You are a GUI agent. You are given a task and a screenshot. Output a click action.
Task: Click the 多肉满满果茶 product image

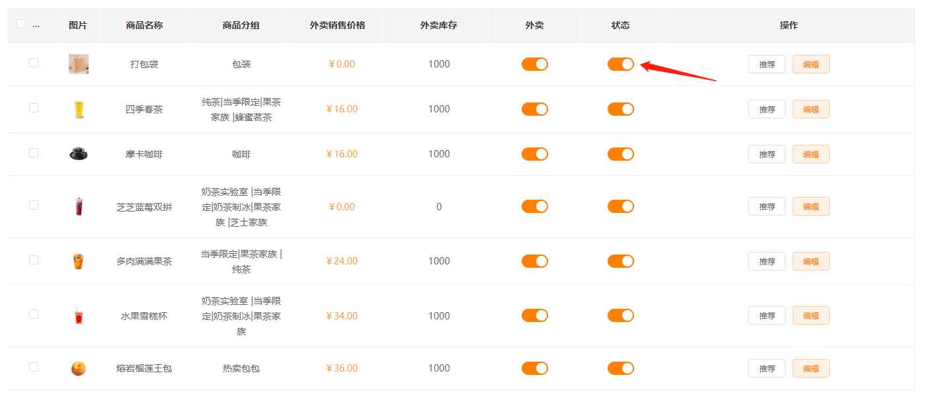(79, 261)
